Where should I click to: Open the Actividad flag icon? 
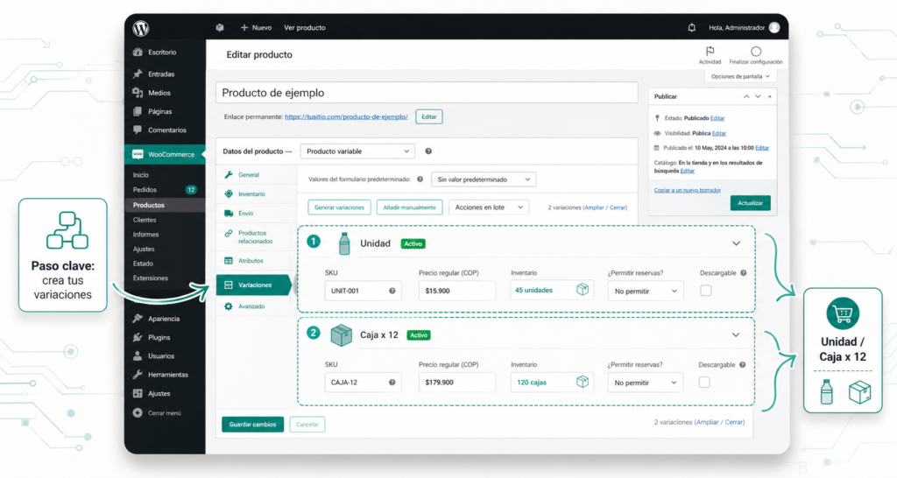[x=710, y=51]
